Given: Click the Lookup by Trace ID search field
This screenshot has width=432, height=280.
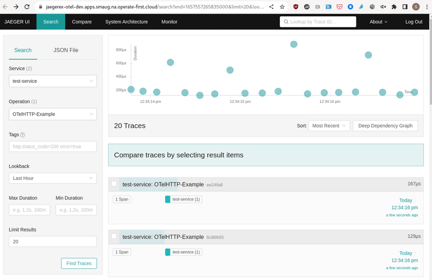Looking at the screenshot, I should pyautogui.click(x=318, y=21).
